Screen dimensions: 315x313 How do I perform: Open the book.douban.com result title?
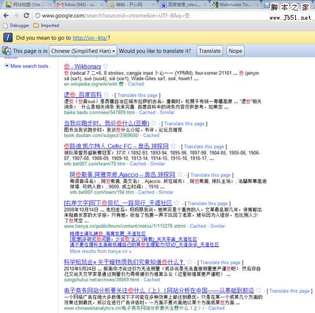tap(107, 123)
